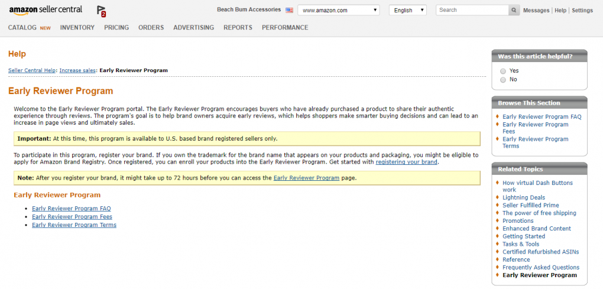This screenshot has width=603, height=289.
Task: Open the ORDERS menu
Action: tap(151, 28)
